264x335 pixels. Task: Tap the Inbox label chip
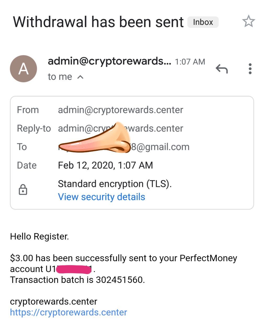click(x=203, y=22)
